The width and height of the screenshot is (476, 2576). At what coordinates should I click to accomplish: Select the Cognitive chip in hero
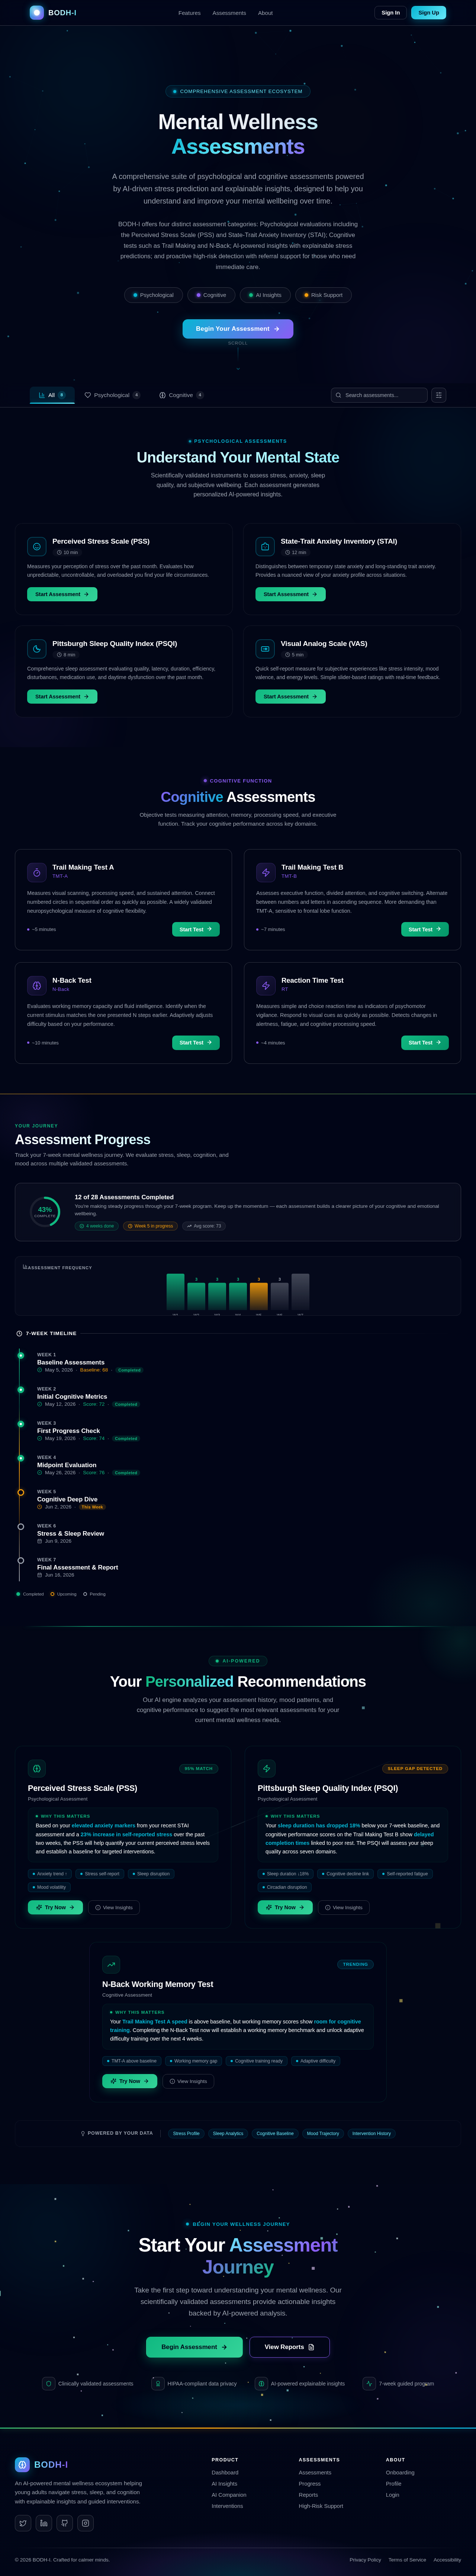pos(211,295)
